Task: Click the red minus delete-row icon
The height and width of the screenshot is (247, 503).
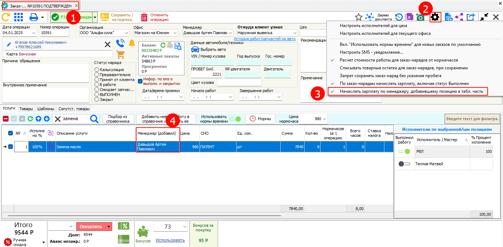Action: coord(6,119)
